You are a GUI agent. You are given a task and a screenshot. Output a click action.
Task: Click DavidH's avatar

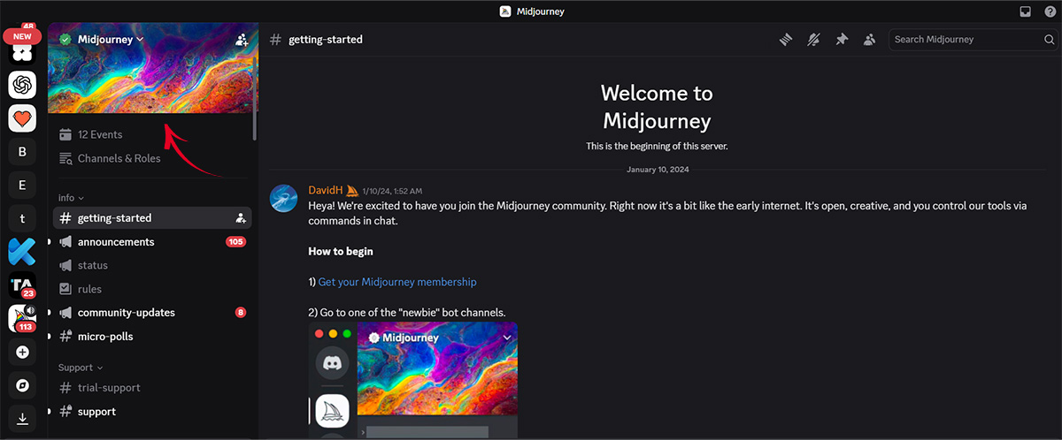click(x=283, y=199)
